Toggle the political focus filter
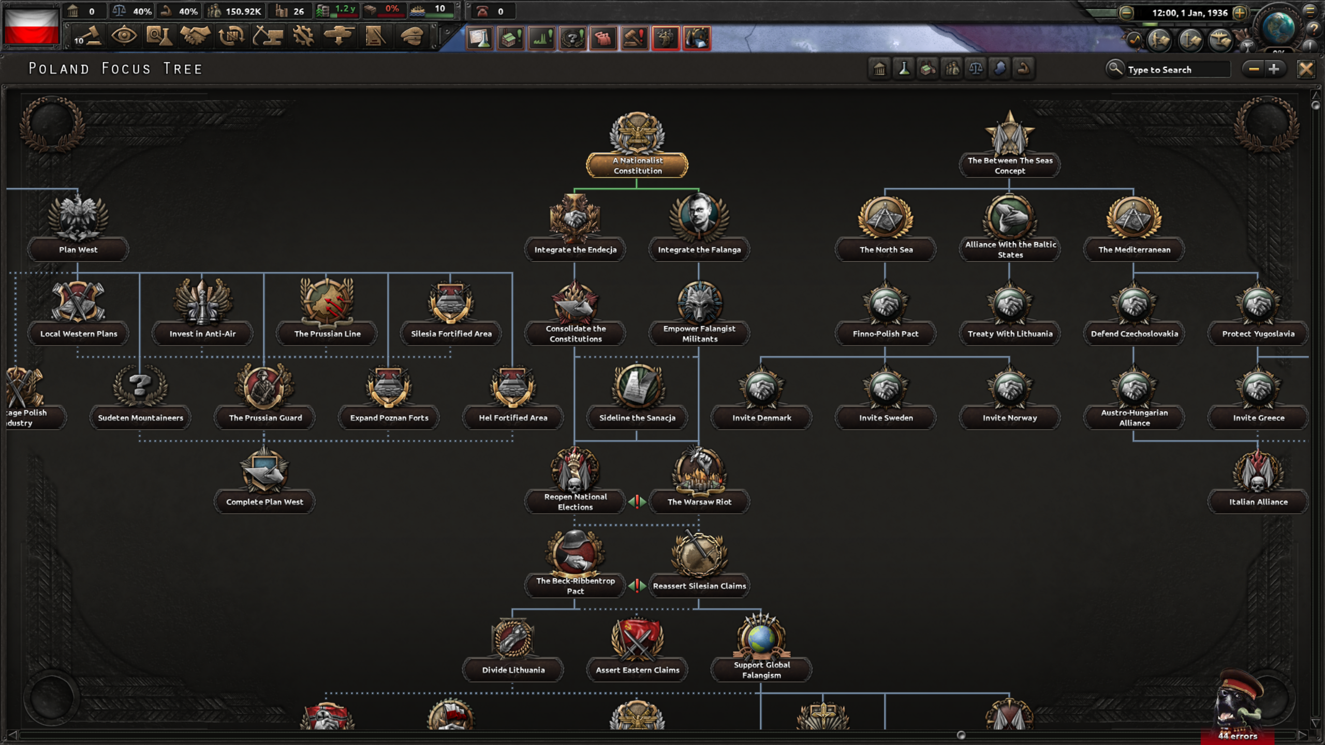The height and width of the screenshot is (745, 1325). point(879,68)
